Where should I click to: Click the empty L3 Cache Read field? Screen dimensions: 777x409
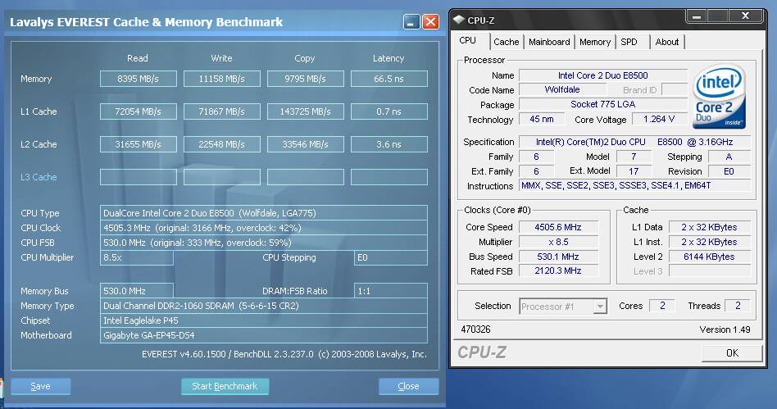tap(139, 177)
